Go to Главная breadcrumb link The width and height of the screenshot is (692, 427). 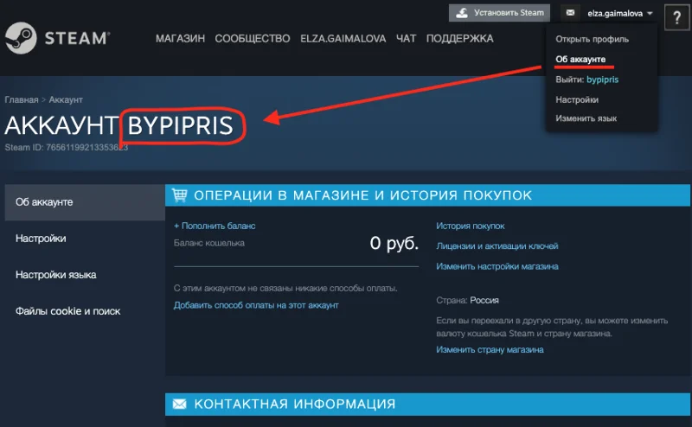click(21, 99)
